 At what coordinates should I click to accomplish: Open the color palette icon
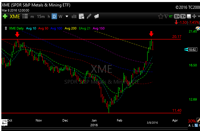point(198,28)
